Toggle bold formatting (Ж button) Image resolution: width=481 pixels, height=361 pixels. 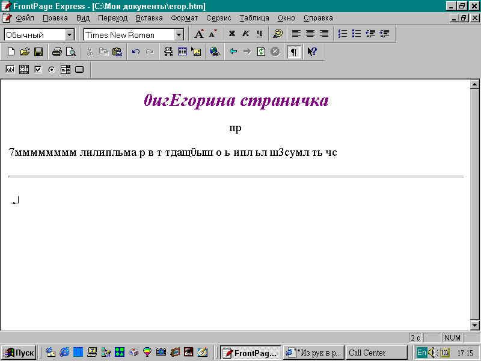[231, 34]
